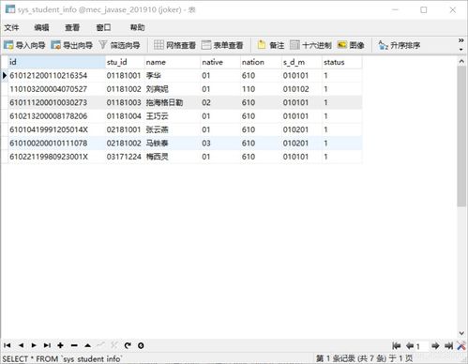Go to the last record navigation button

point(47,345)
